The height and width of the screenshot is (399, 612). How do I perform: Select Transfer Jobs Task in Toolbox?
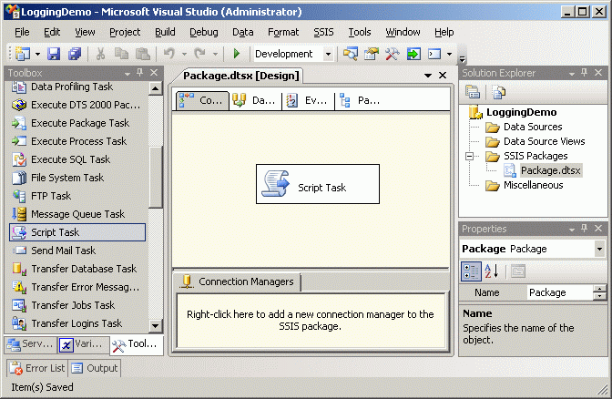[x=77, y=305]
